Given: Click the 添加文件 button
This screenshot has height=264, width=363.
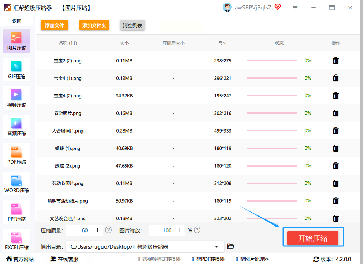Looking at the screenshot, I should (55, 26).
